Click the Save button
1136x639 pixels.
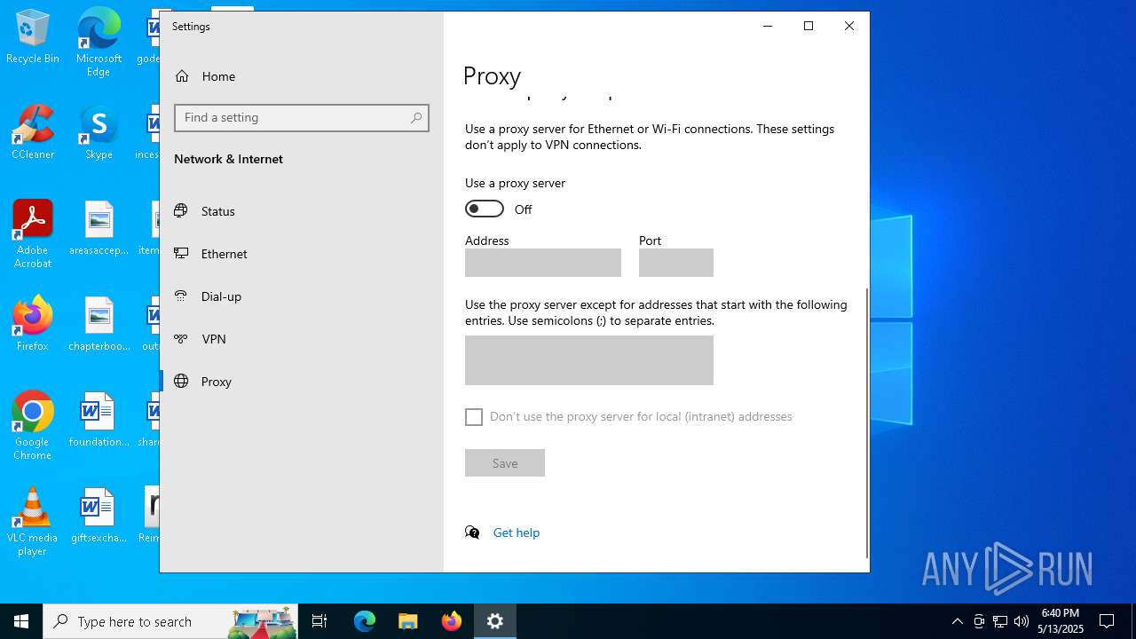click(x=505, y=463)
